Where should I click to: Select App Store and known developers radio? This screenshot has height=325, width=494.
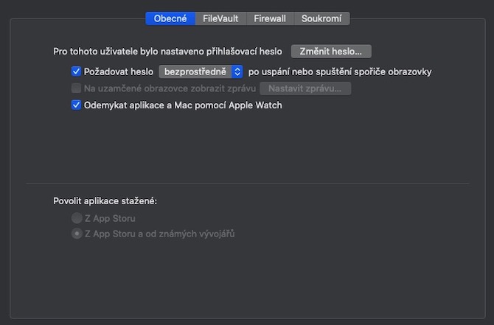click(x=77, y=234)
